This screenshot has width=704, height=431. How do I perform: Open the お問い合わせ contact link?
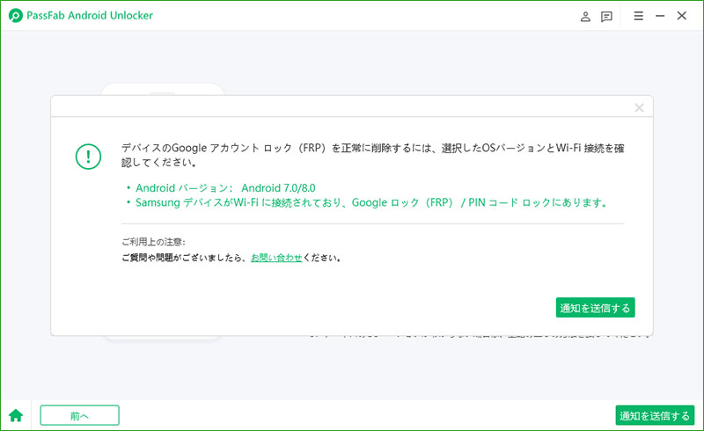point(276,258)
